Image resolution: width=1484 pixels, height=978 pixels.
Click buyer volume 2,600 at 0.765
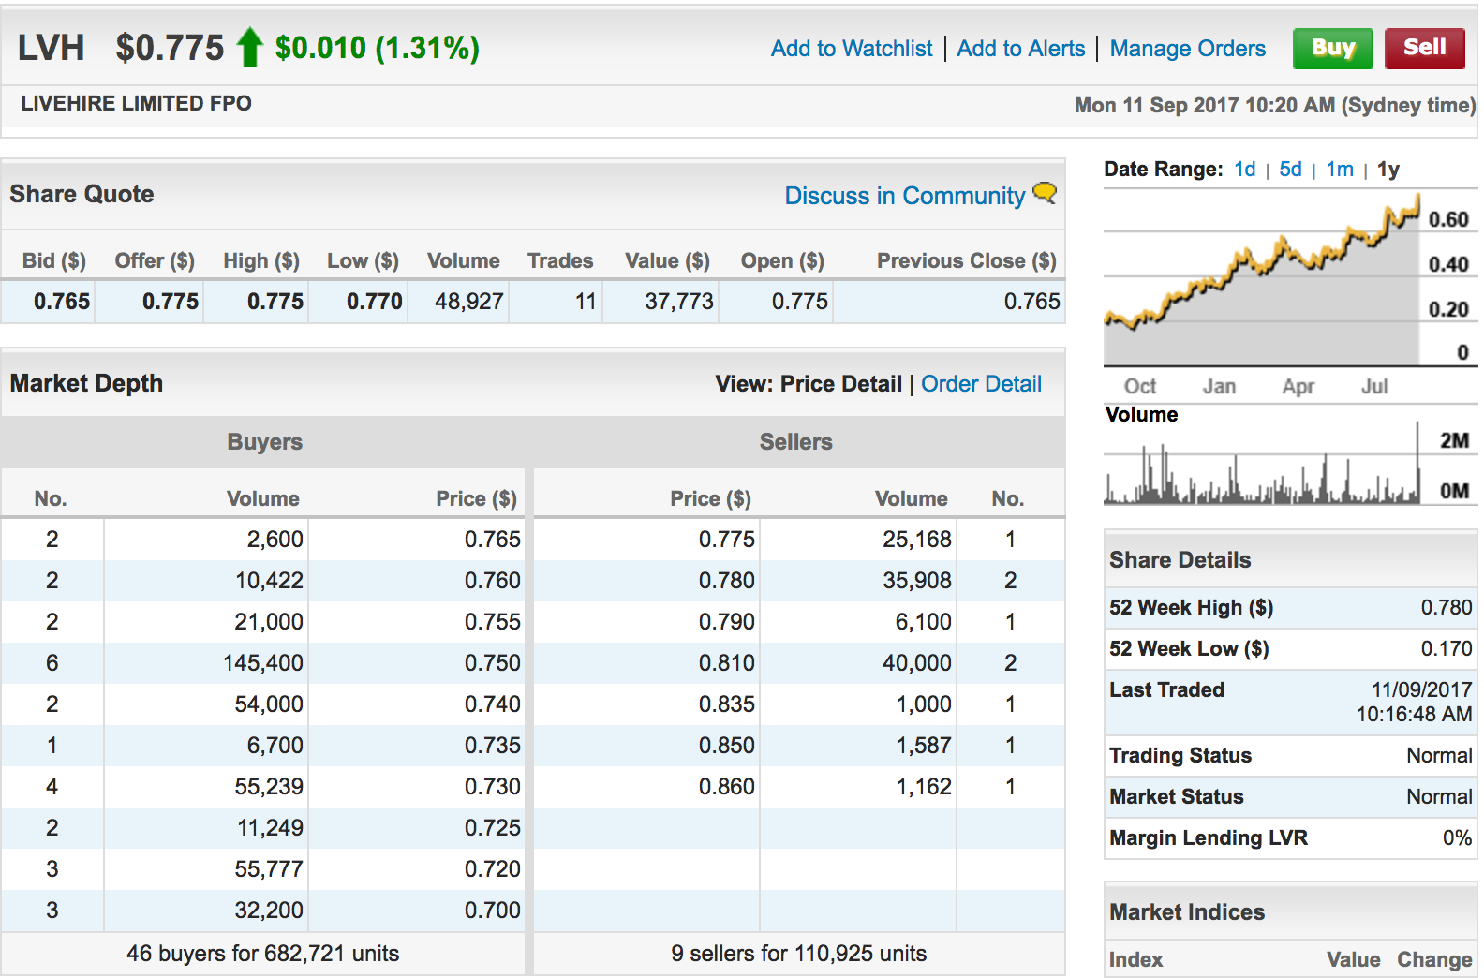click(x=275, y=540)
